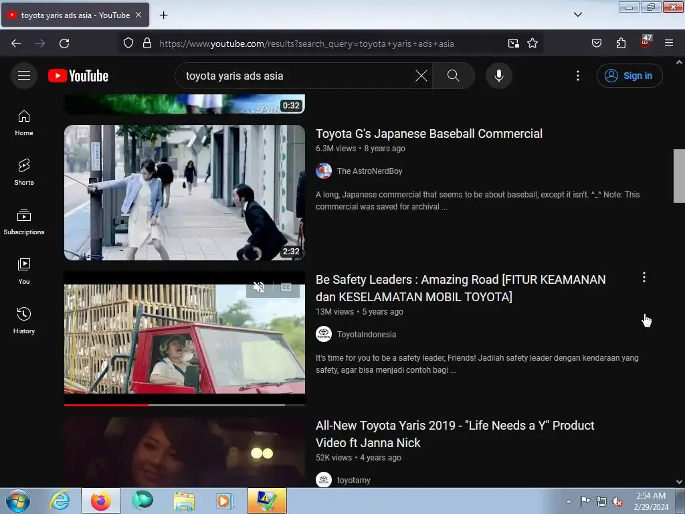Click the page vertical scrollbar thumb

pyautogui.click(x=679, y=176)
